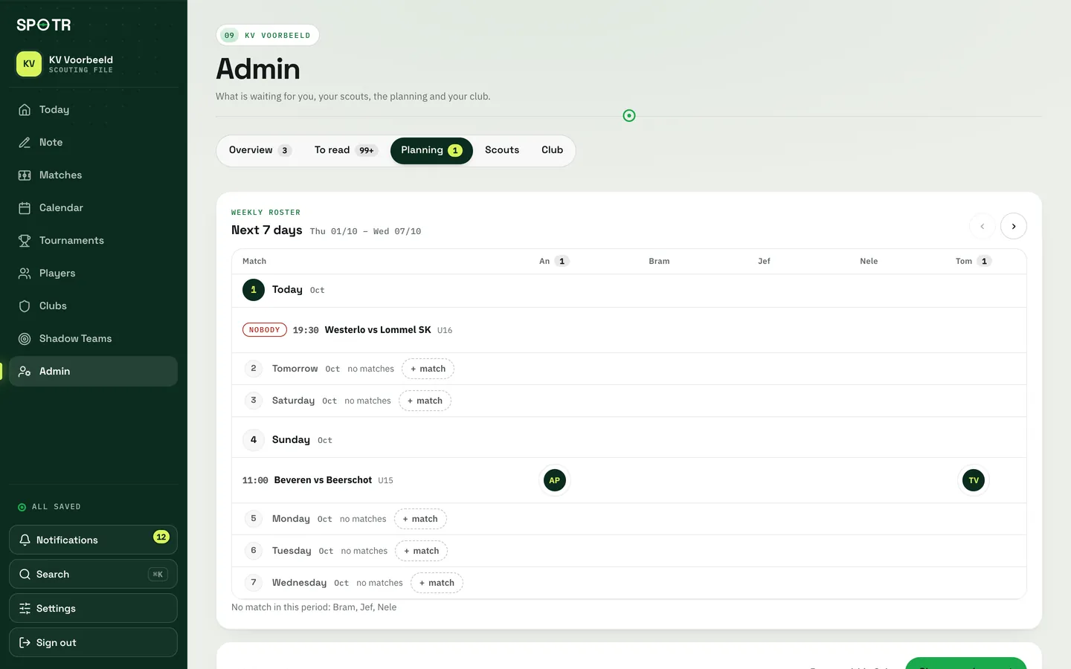This screenshot has height=669, width=1071.
Task: Add a match for Tuesday
Action: coord(422,551)
